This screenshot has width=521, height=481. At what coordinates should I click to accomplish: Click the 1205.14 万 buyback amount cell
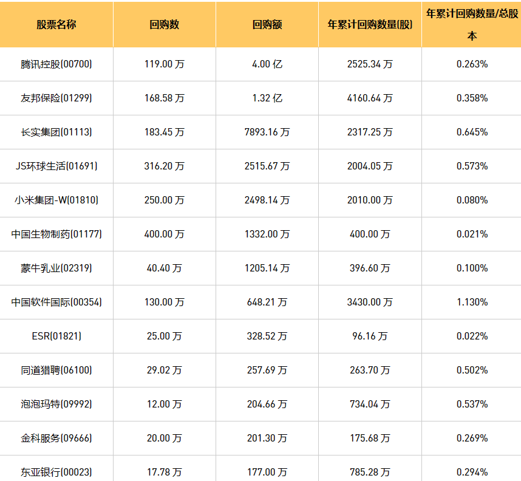[267, 268]
